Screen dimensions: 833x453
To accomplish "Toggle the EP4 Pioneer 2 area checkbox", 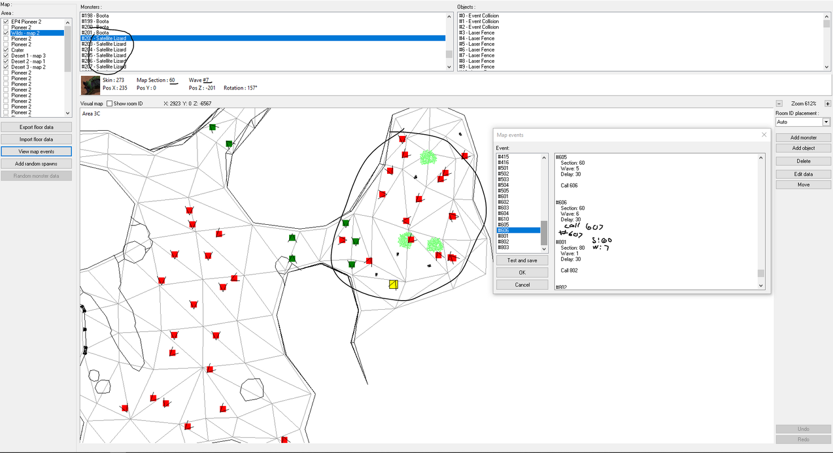I will tap(6, 22).
